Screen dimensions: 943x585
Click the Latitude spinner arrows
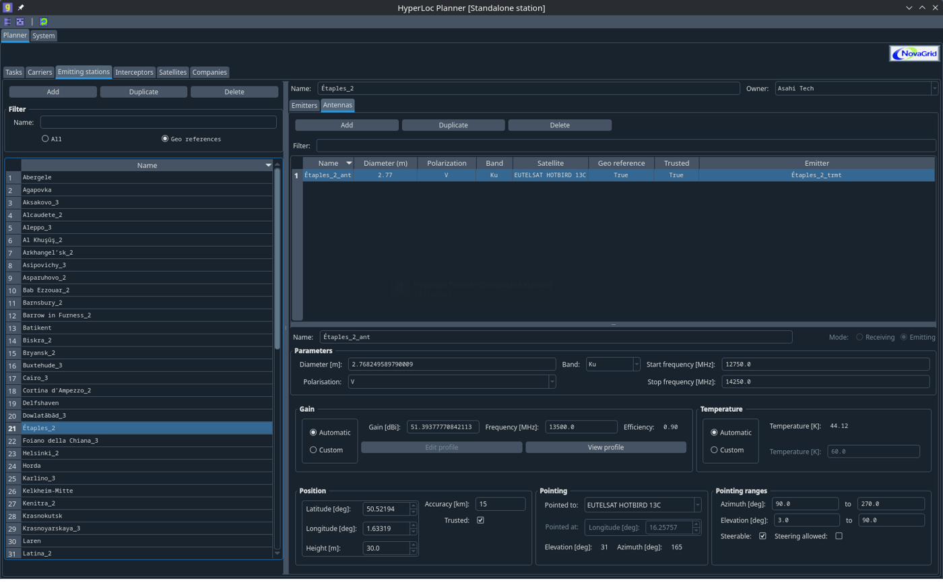point(413,508)
